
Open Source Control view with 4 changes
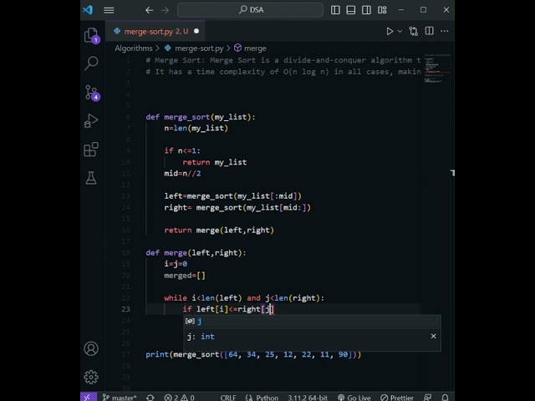coord(91,93)
